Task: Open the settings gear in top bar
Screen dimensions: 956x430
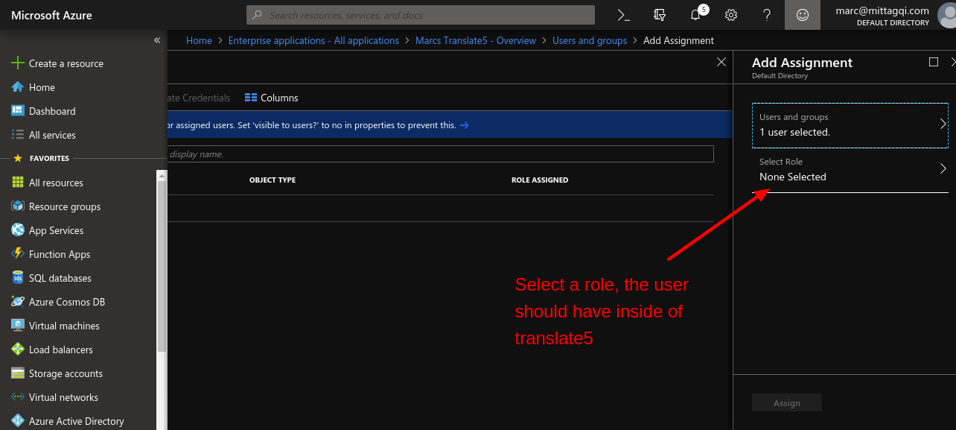Action: click(731, 15)
